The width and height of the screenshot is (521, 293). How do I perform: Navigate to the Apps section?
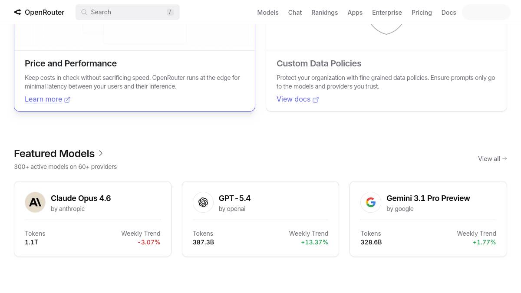click(x=355, y=12)
